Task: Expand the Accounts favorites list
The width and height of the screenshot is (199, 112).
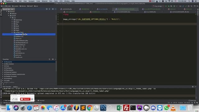Action: click(x=3, y=62)
